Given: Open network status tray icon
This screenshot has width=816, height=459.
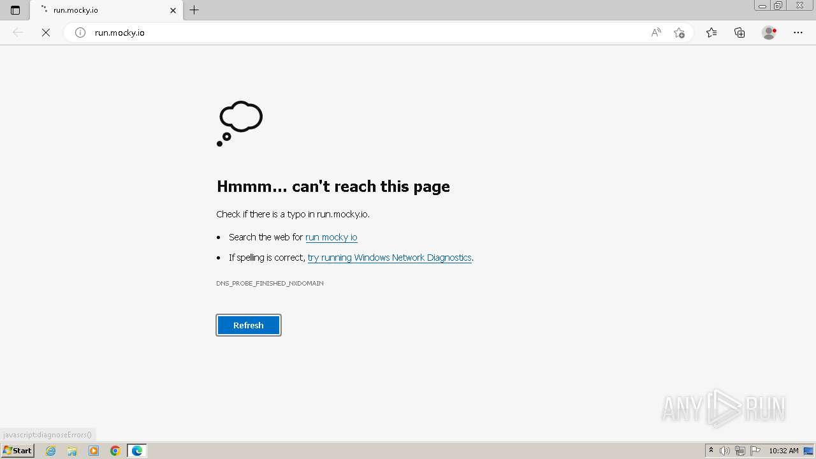Looking at the screenshot, I should (x=740, y=451).
